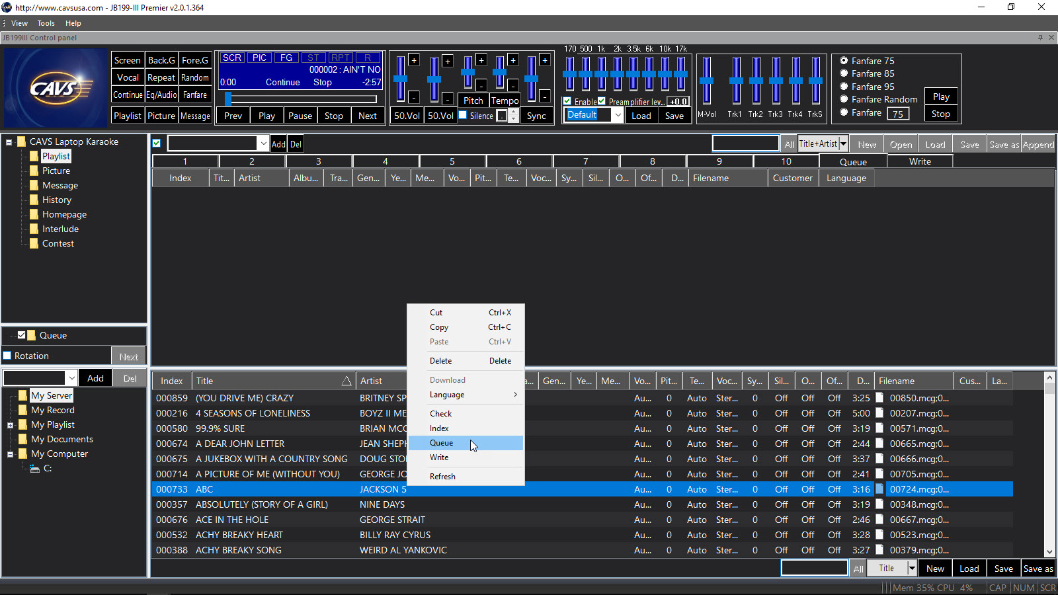The image size is (1058, 595).
Task: Pin the JB199III Control panel
Action: pos(1040,38)
